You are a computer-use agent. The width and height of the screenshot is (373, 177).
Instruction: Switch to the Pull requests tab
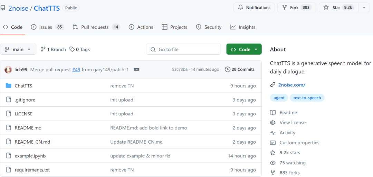[97, 27]
